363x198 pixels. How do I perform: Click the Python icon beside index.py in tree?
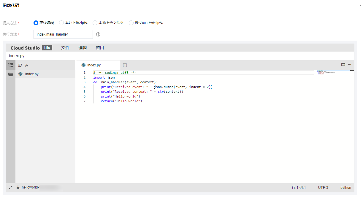[x=20, y=74]
